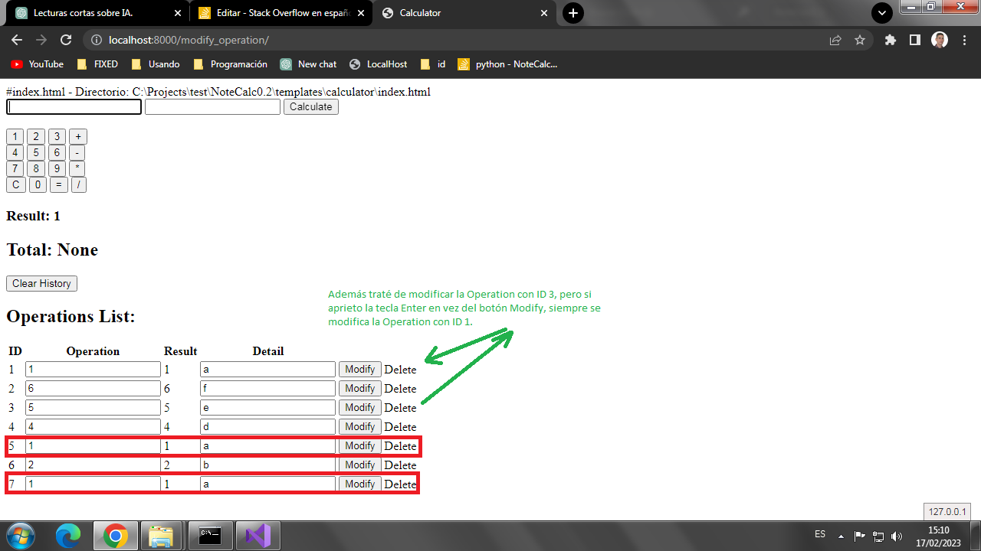The height and width of the screenshot is (551, 981).
Task: Close the Calculator tab
Action: pyautogui.click(x=544, y=13)
